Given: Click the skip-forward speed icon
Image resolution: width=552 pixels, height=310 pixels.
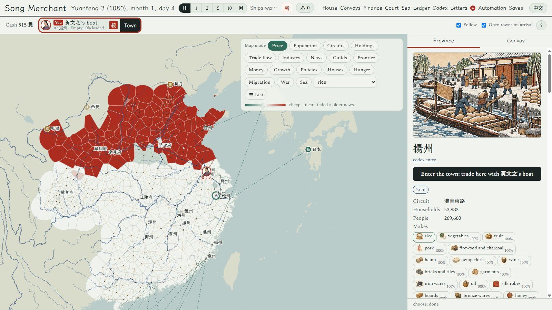Looking at the screenshot, I should point(241,8).
